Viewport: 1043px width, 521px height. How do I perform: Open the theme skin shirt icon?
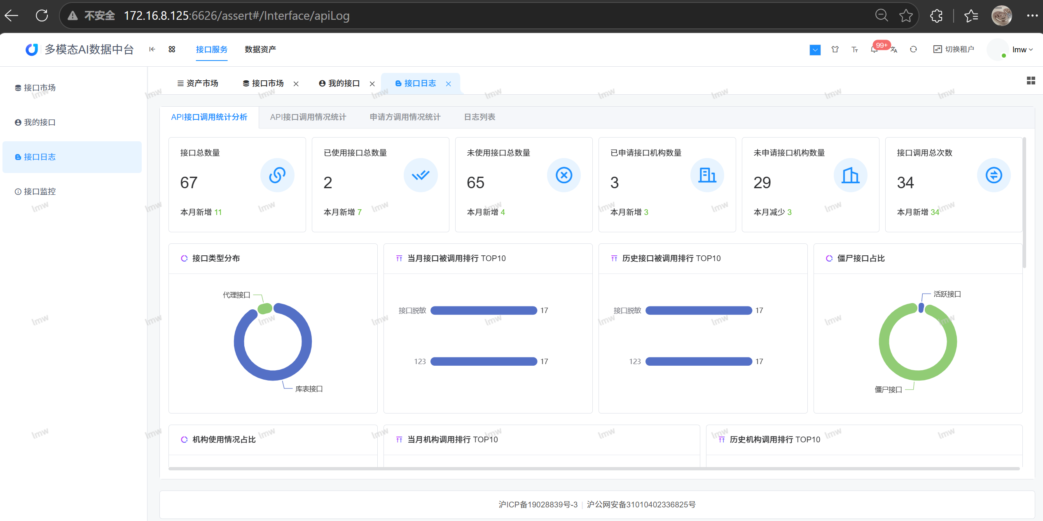[835, 49]
